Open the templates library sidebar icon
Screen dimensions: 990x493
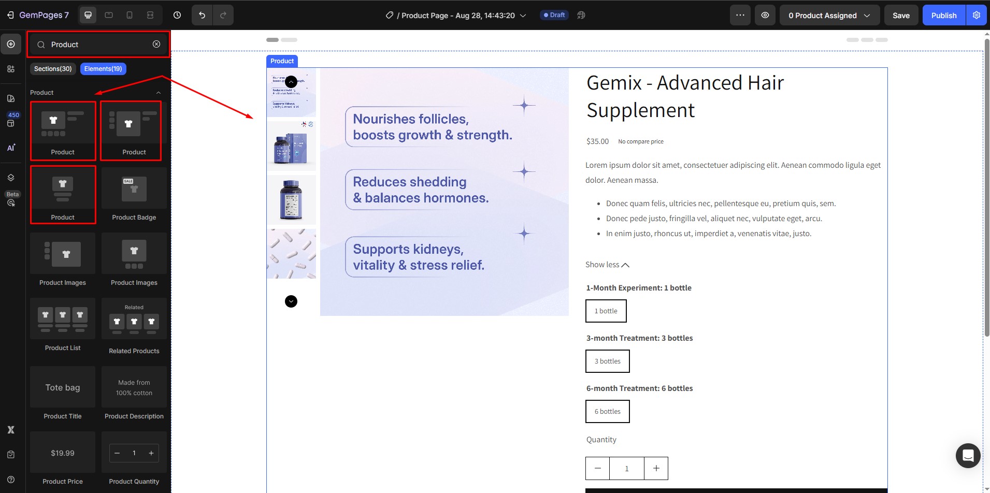click(x=11, y=69)
